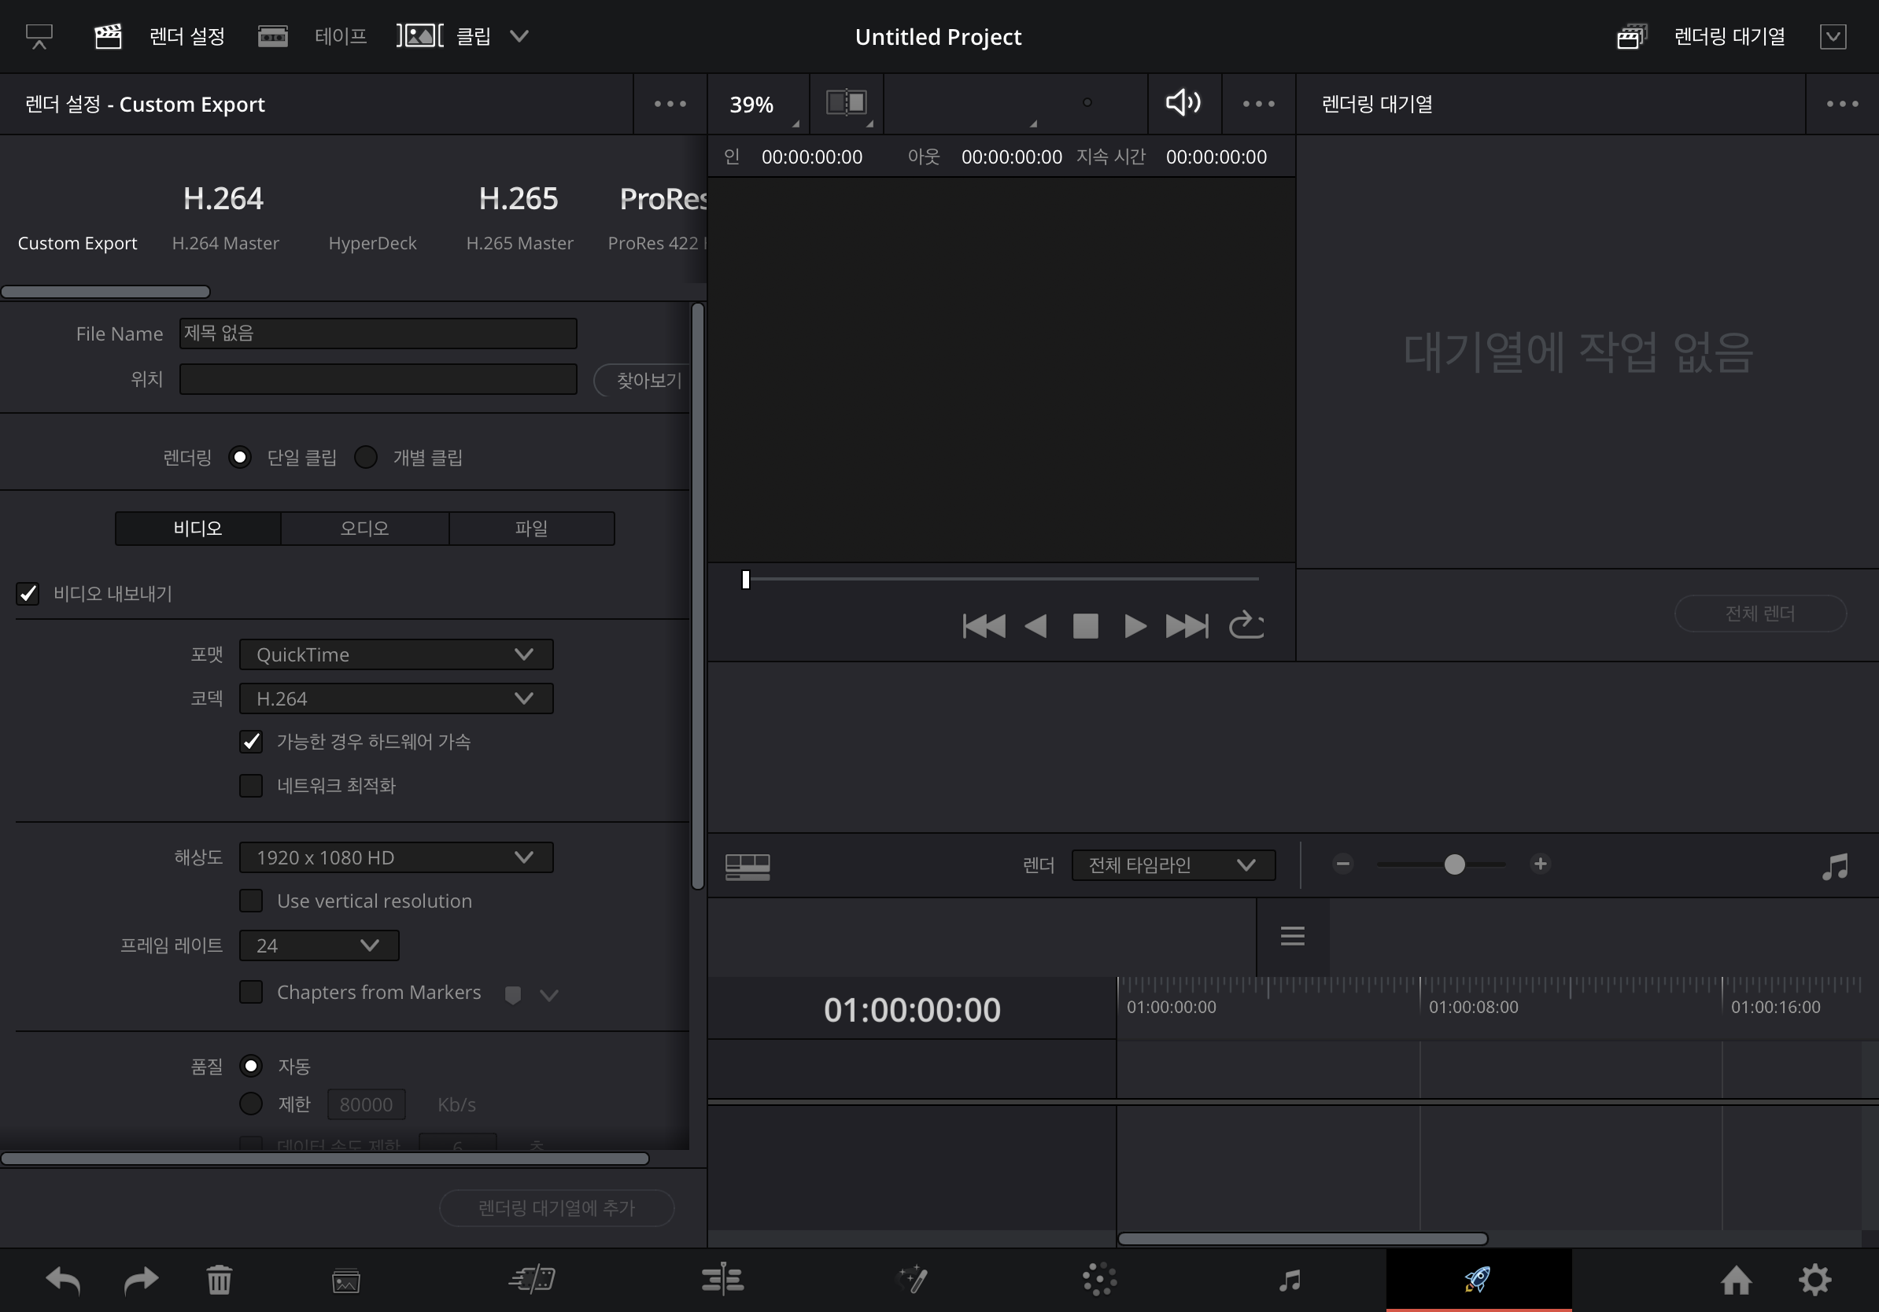The image size is (1879, 1312).
Task: Expand the 해상도 1920 x 1080 HD dropdown
Action: point(396,857)
